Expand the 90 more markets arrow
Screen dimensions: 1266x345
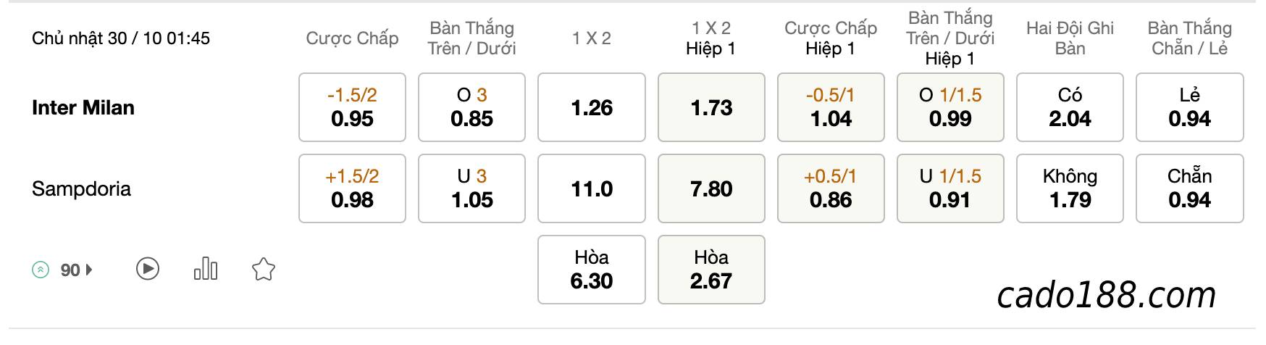(x=89, y=270)
